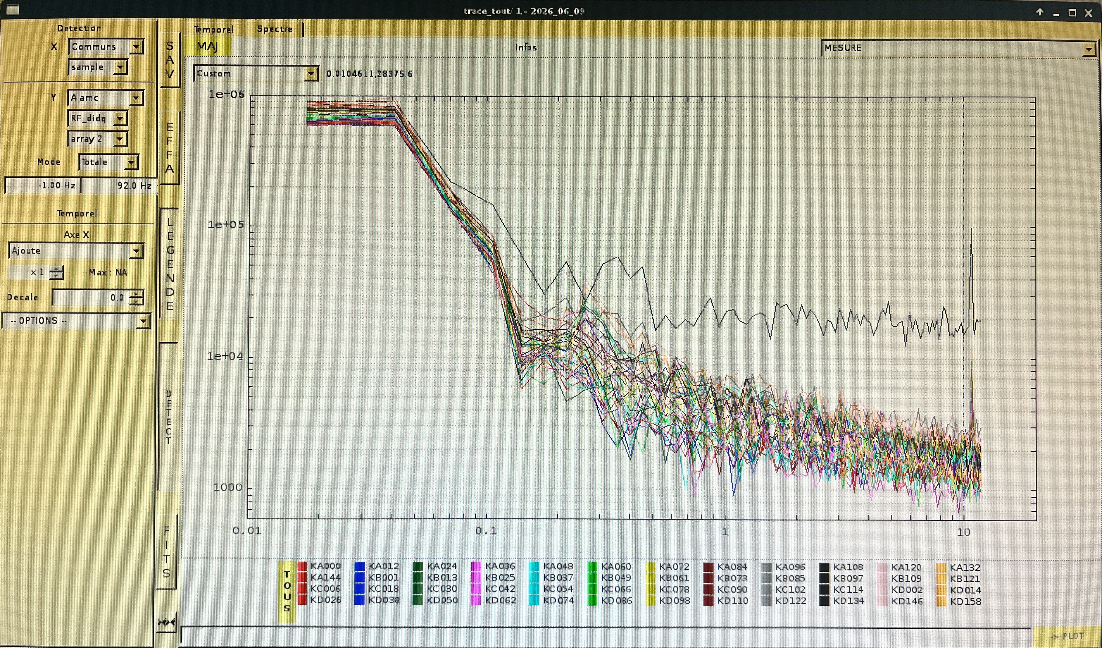Click the red KA000 legend swatch

tap(302, 566)
